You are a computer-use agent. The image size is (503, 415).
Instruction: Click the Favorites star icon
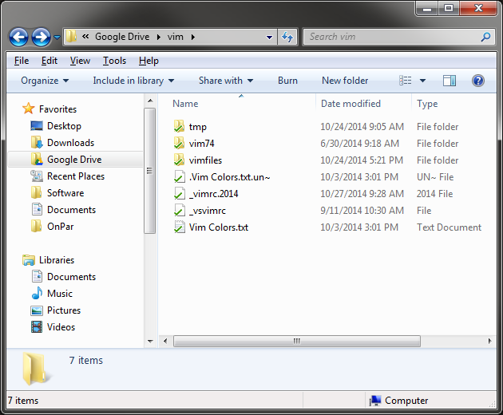click(29, 109)
